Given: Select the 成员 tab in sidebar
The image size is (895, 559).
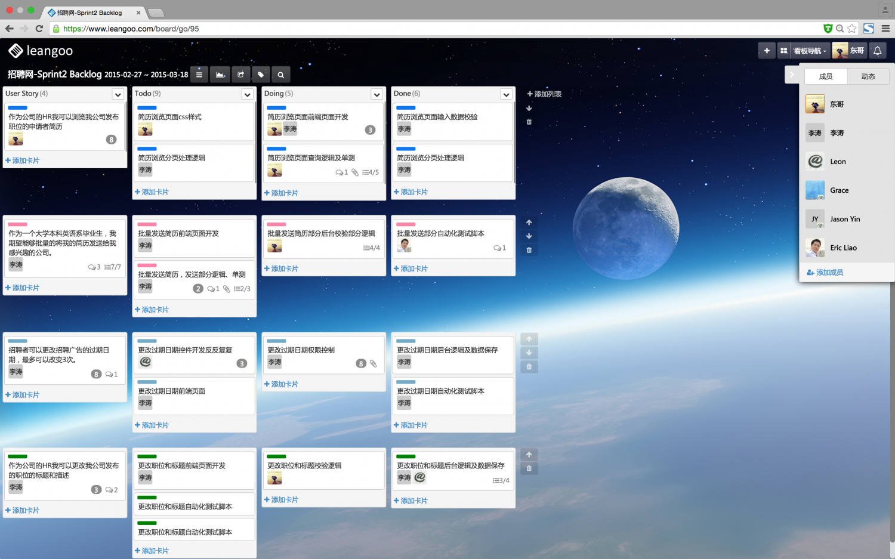Looking at the screenshot, I should point(826,76).
